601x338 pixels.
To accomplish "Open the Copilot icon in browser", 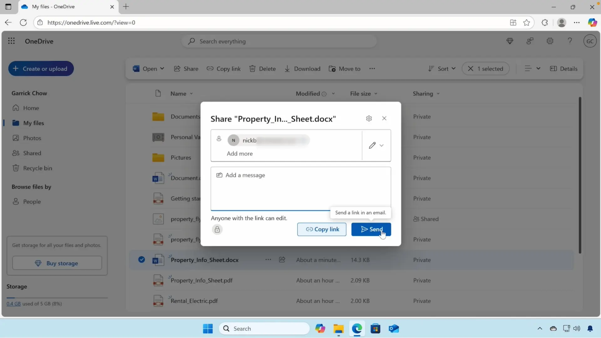I will point(592,23).
